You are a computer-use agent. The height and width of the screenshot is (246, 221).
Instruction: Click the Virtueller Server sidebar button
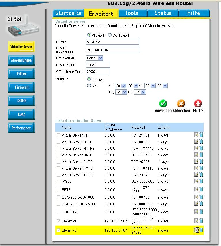[x=21, y=47]
